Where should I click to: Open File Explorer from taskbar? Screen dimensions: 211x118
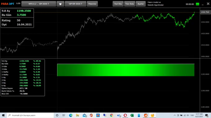point(78,115)
